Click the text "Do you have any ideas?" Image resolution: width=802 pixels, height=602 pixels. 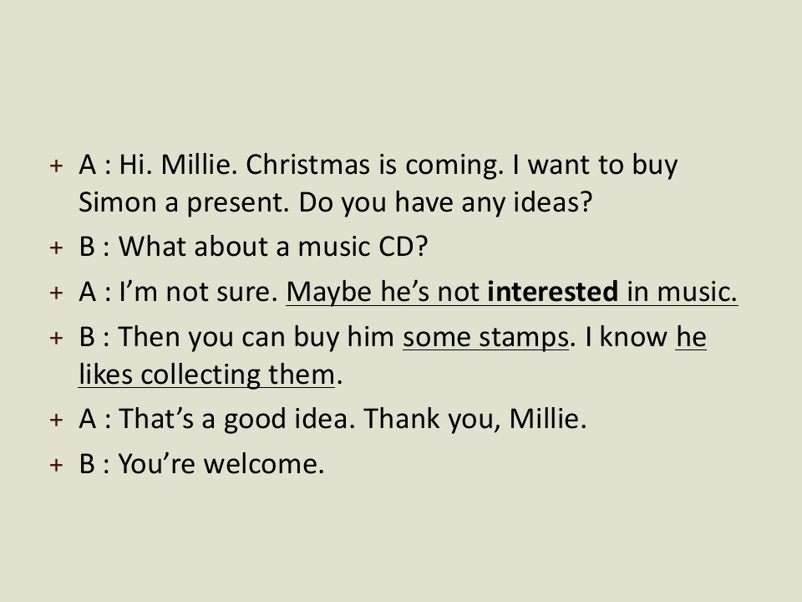(445, 203)
